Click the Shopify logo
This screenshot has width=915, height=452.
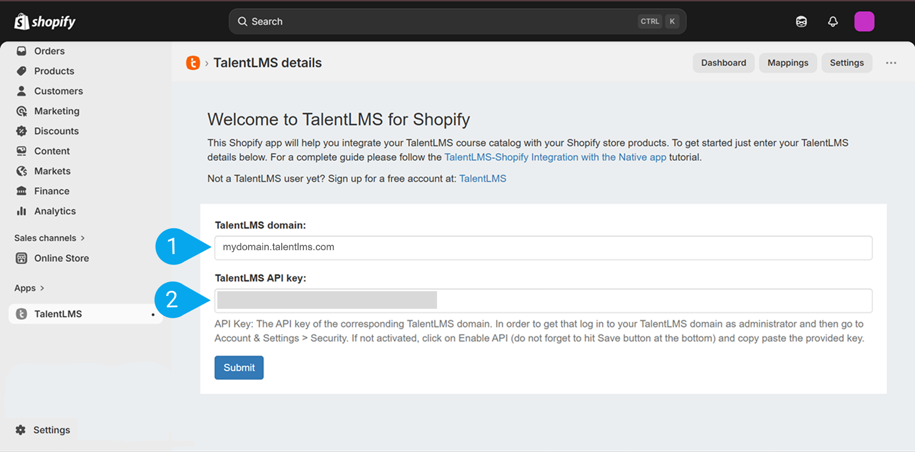45,21
